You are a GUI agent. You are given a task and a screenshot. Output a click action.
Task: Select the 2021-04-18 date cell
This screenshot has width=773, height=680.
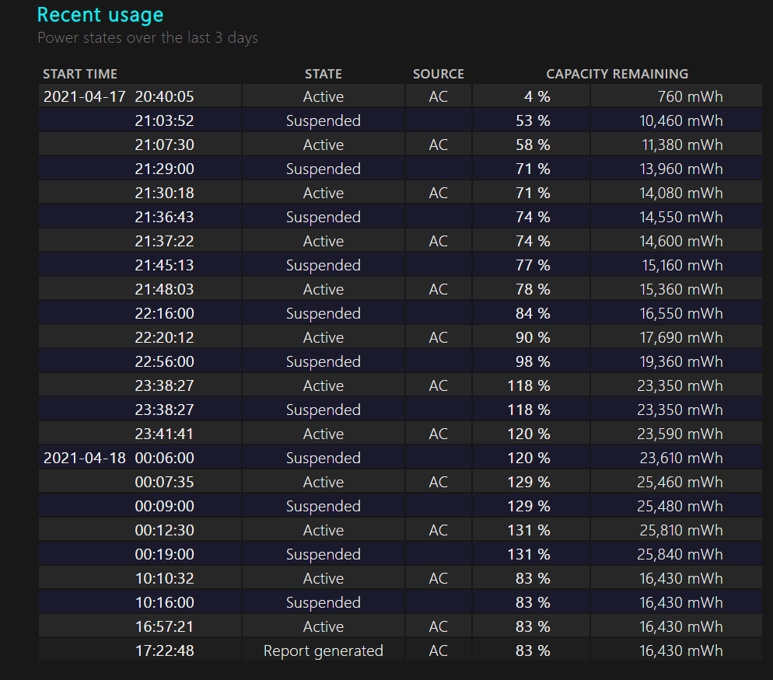(x=84, y=458)
